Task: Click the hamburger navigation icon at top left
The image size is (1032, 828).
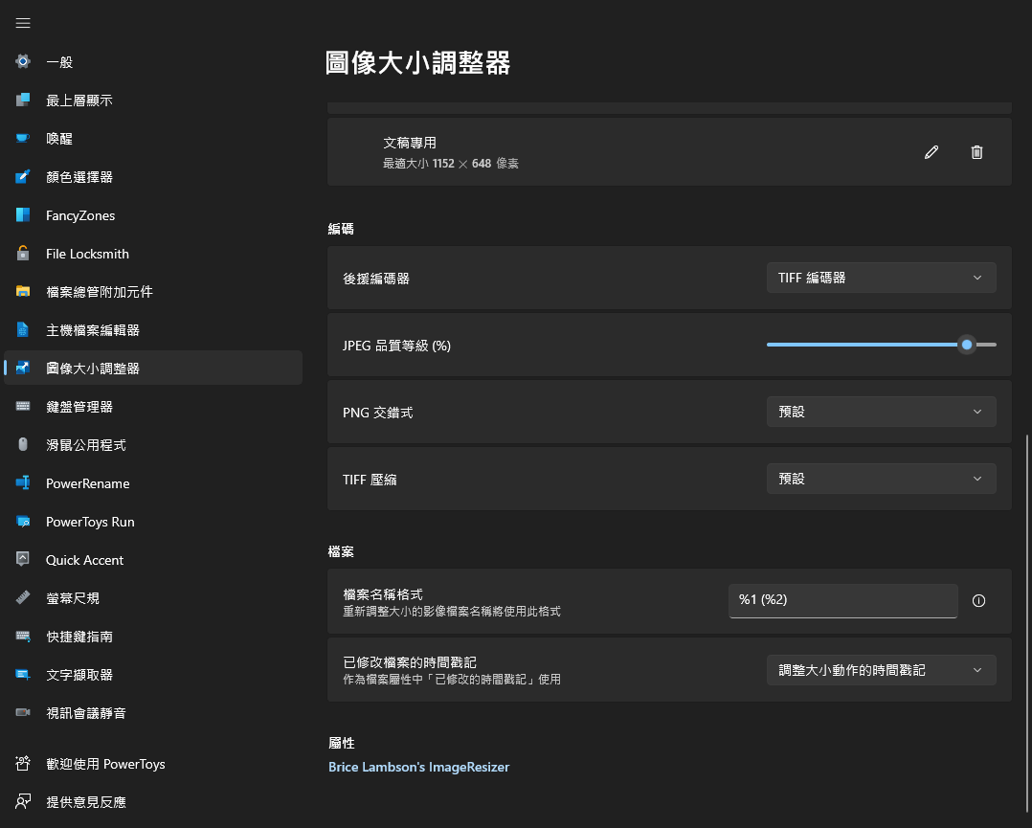Action: coord(23,23)
